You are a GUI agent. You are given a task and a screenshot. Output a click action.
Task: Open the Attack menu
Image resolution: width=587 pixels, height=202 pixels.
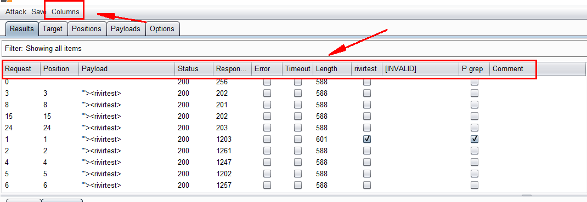(x=16, y=11)
